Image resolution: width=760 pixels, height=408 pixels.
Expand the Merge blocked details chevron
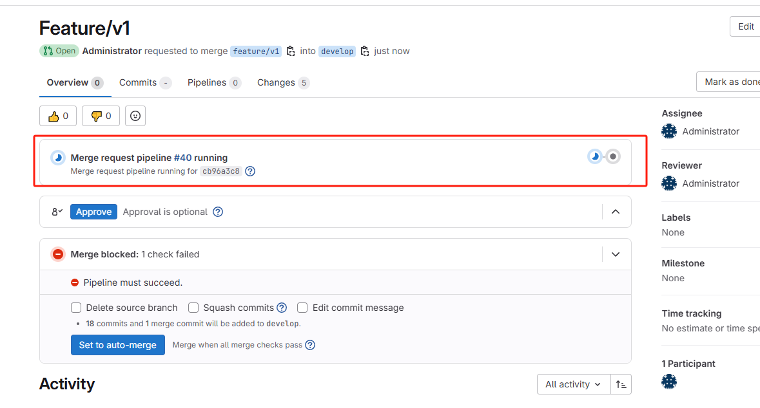click(x=616, y=255)
